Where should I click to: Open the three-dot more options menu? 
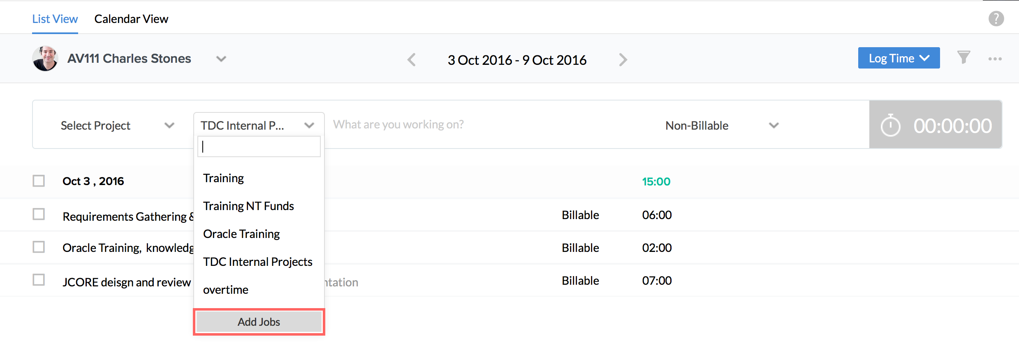point(995,59)
